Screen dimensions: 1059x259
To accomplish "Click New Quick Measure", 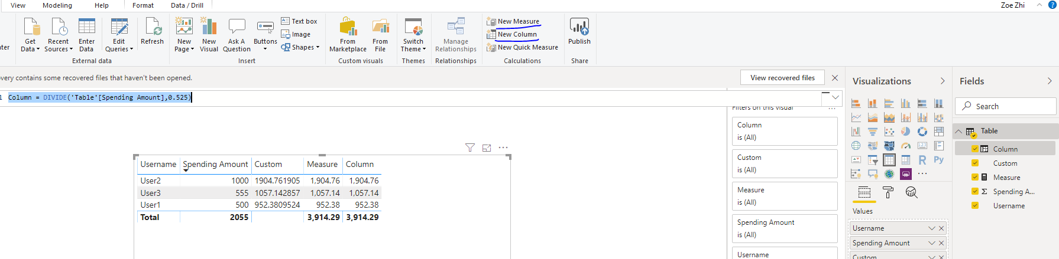I will (x=522, y=47).
